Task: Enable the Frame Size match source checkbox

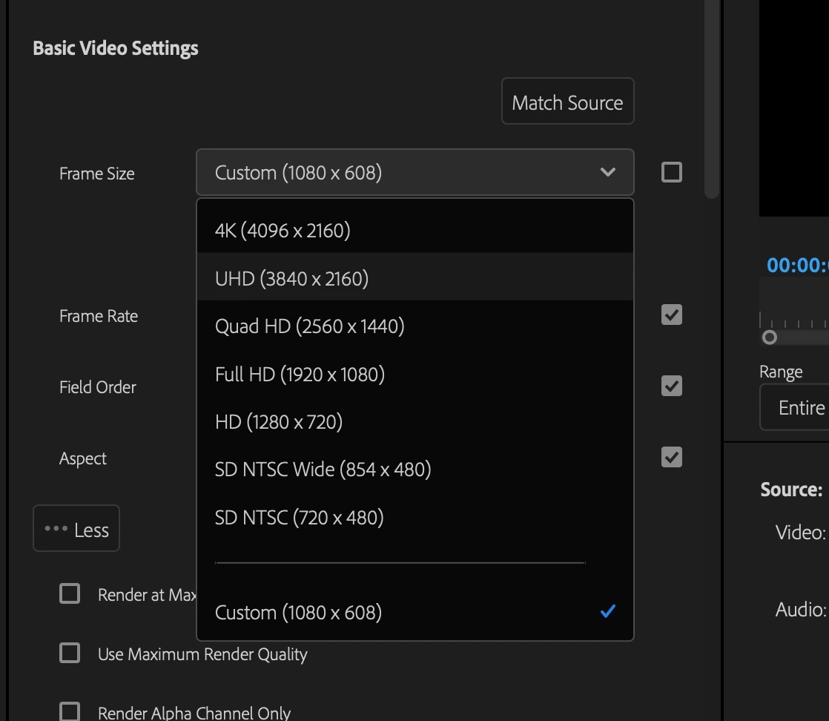Action: [672, 172]
